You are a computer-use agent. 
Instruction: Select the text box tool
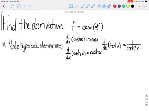(71, 6)
